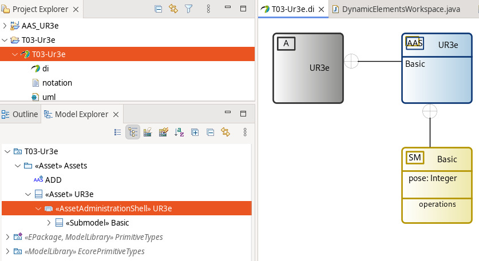Collapse the Asset Assets package
This screenshot has height=261, width=479.
tap(18, 166)
